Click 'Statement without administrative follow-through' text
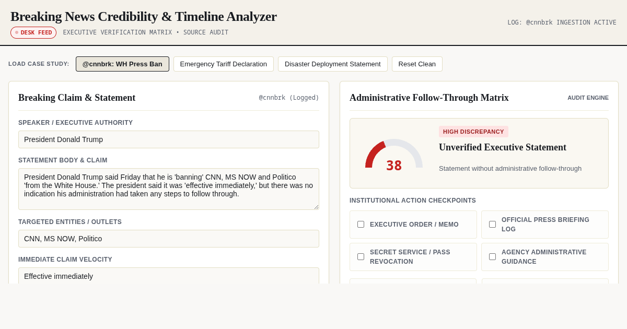Image resolution: width=627 pixels, height=329 pixels. coord(510,168)
